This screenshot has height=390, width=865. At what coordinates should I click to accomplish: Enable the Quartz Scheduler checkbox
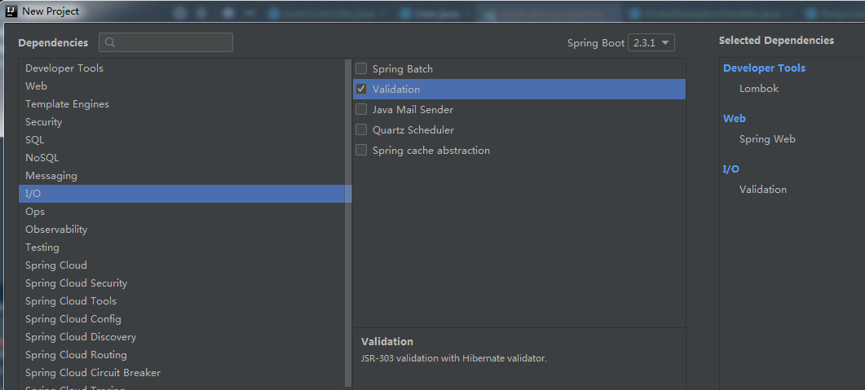coord(361,129)
